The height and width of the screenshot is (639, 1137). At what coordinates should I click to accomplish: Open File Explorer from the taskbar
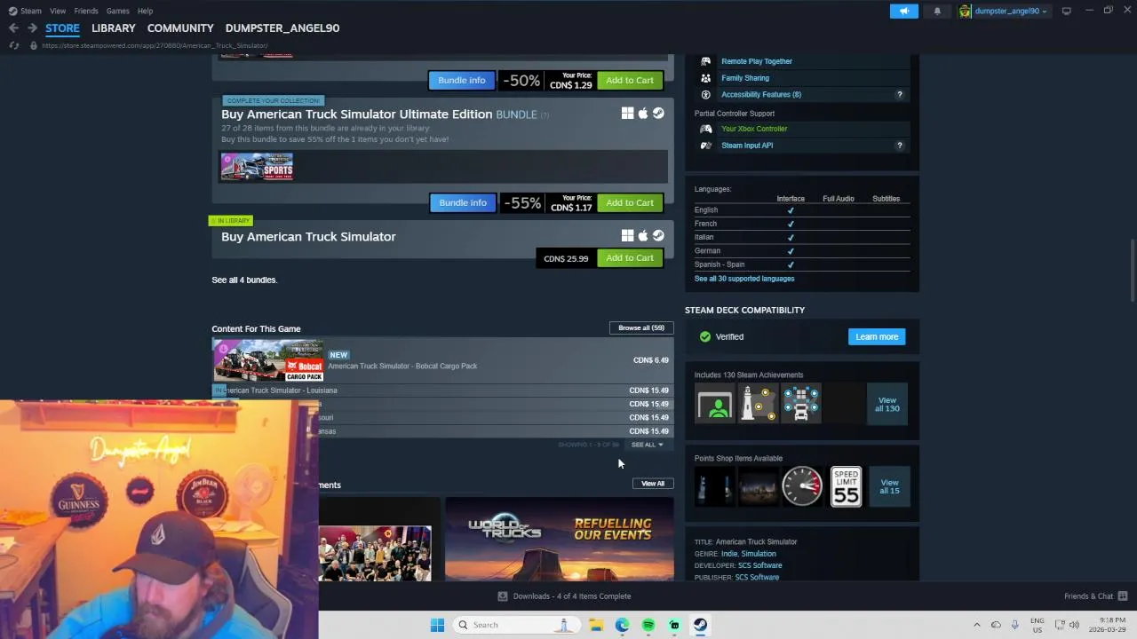point(597,625)
